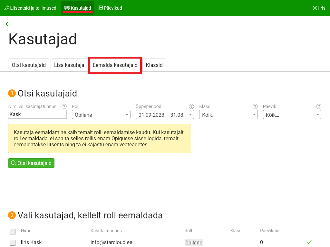Image resolution: width=330 pixels, height=247 pixels.
Task: Open the Iiris user account menu
Action: (x=319, y=8)
